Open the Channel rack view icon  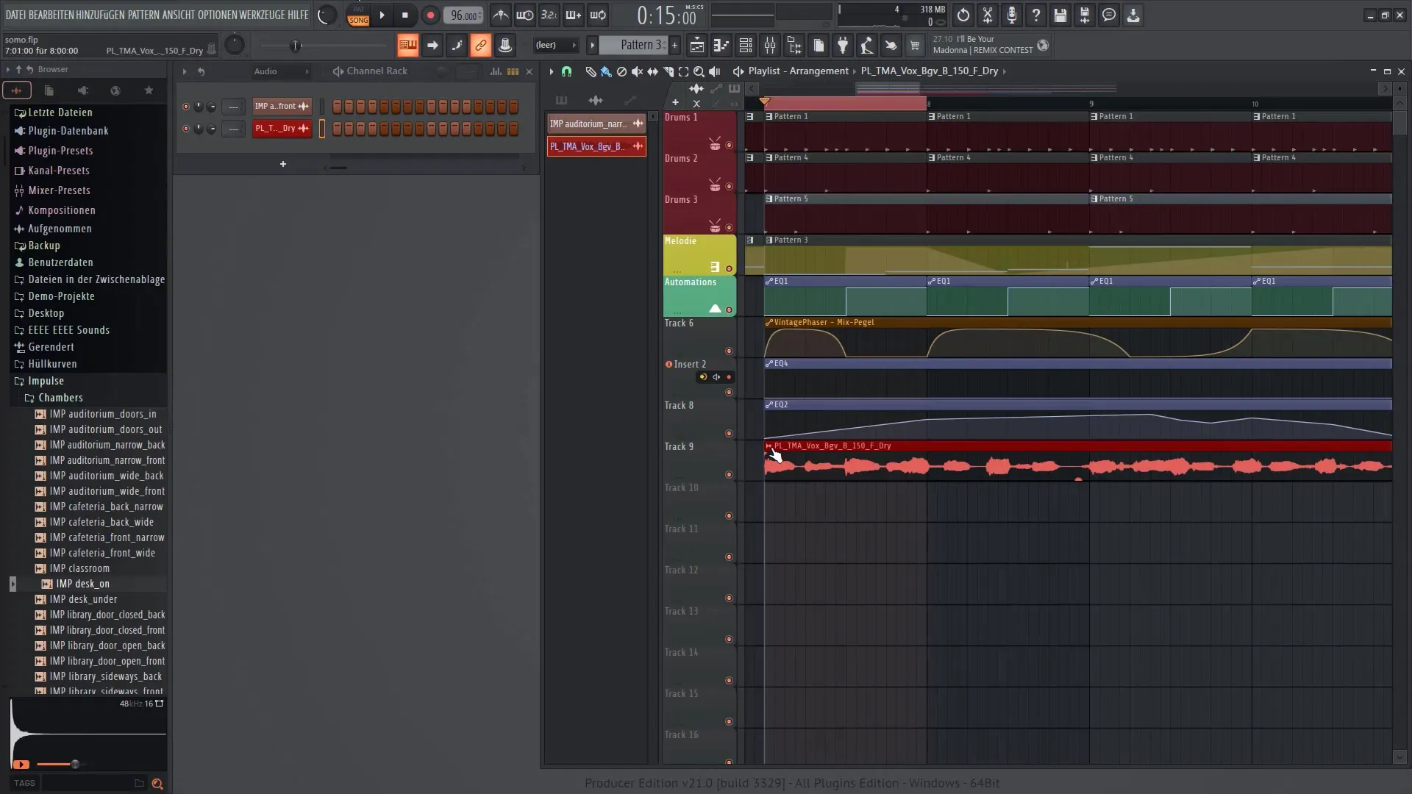745,46
